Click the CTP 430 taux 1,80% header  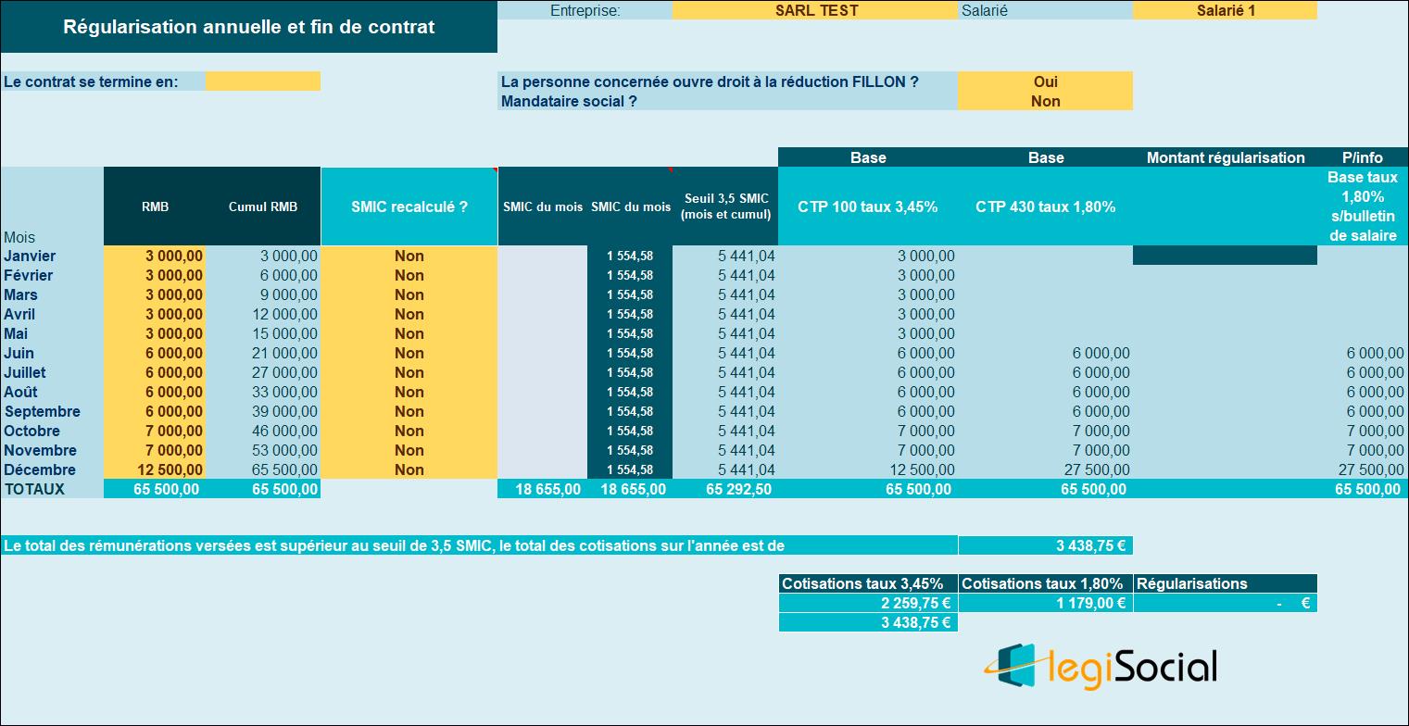coord(1045,207)
